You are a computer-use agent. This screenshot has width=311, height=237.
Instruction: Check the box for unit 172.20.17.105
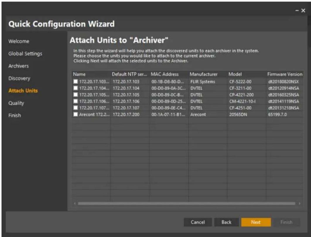(76, 95)
